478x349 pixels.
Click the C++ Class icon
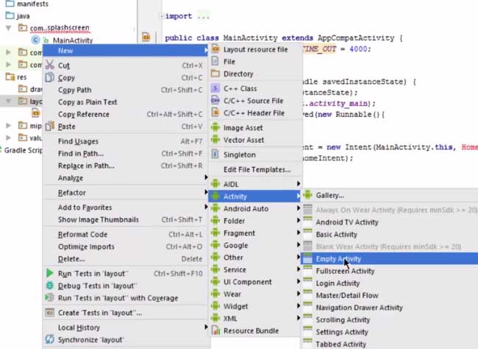point(215,88)
